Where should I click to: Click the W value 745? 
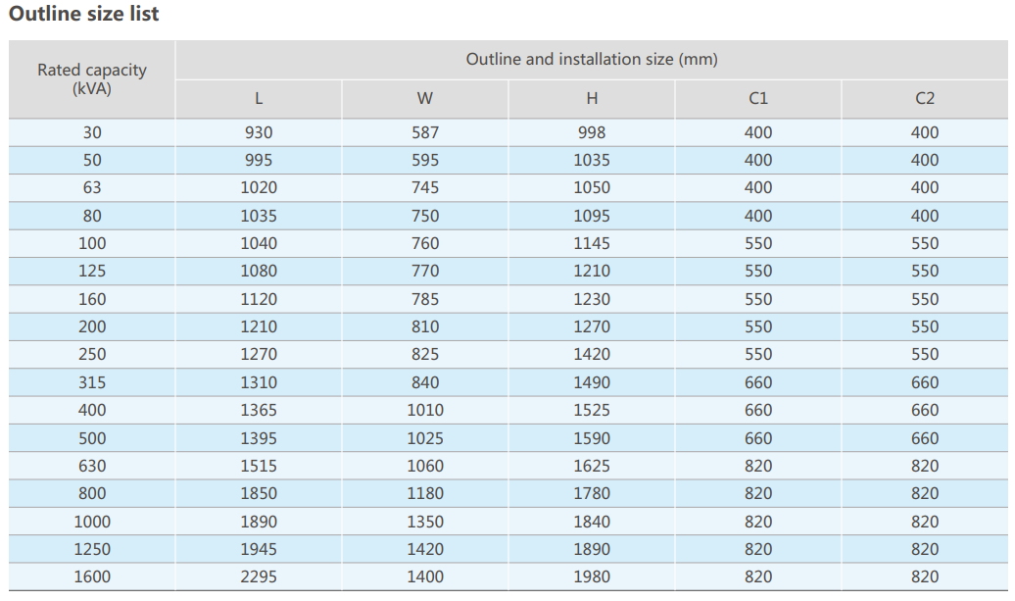(x=425, y=187)
